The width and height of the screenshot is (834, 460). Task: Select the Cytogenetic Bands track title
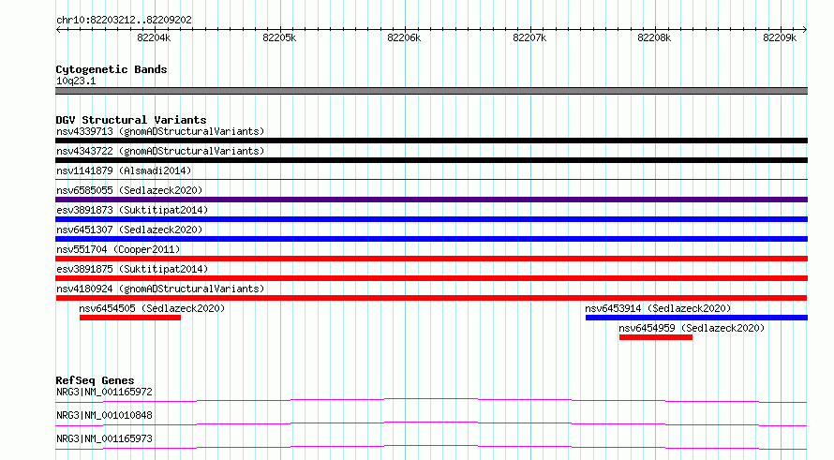pos(112,69)
